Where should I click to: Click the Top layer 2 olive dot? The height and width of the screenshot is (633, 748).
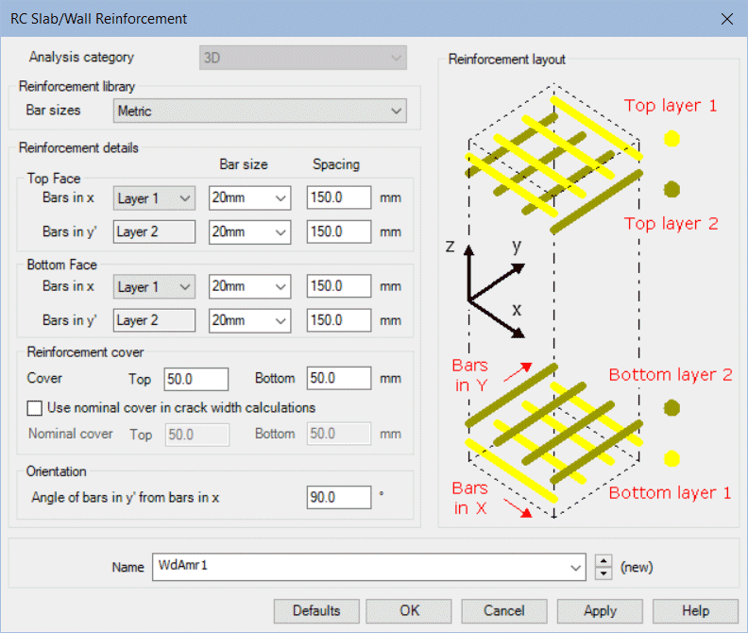pos(671,190)
